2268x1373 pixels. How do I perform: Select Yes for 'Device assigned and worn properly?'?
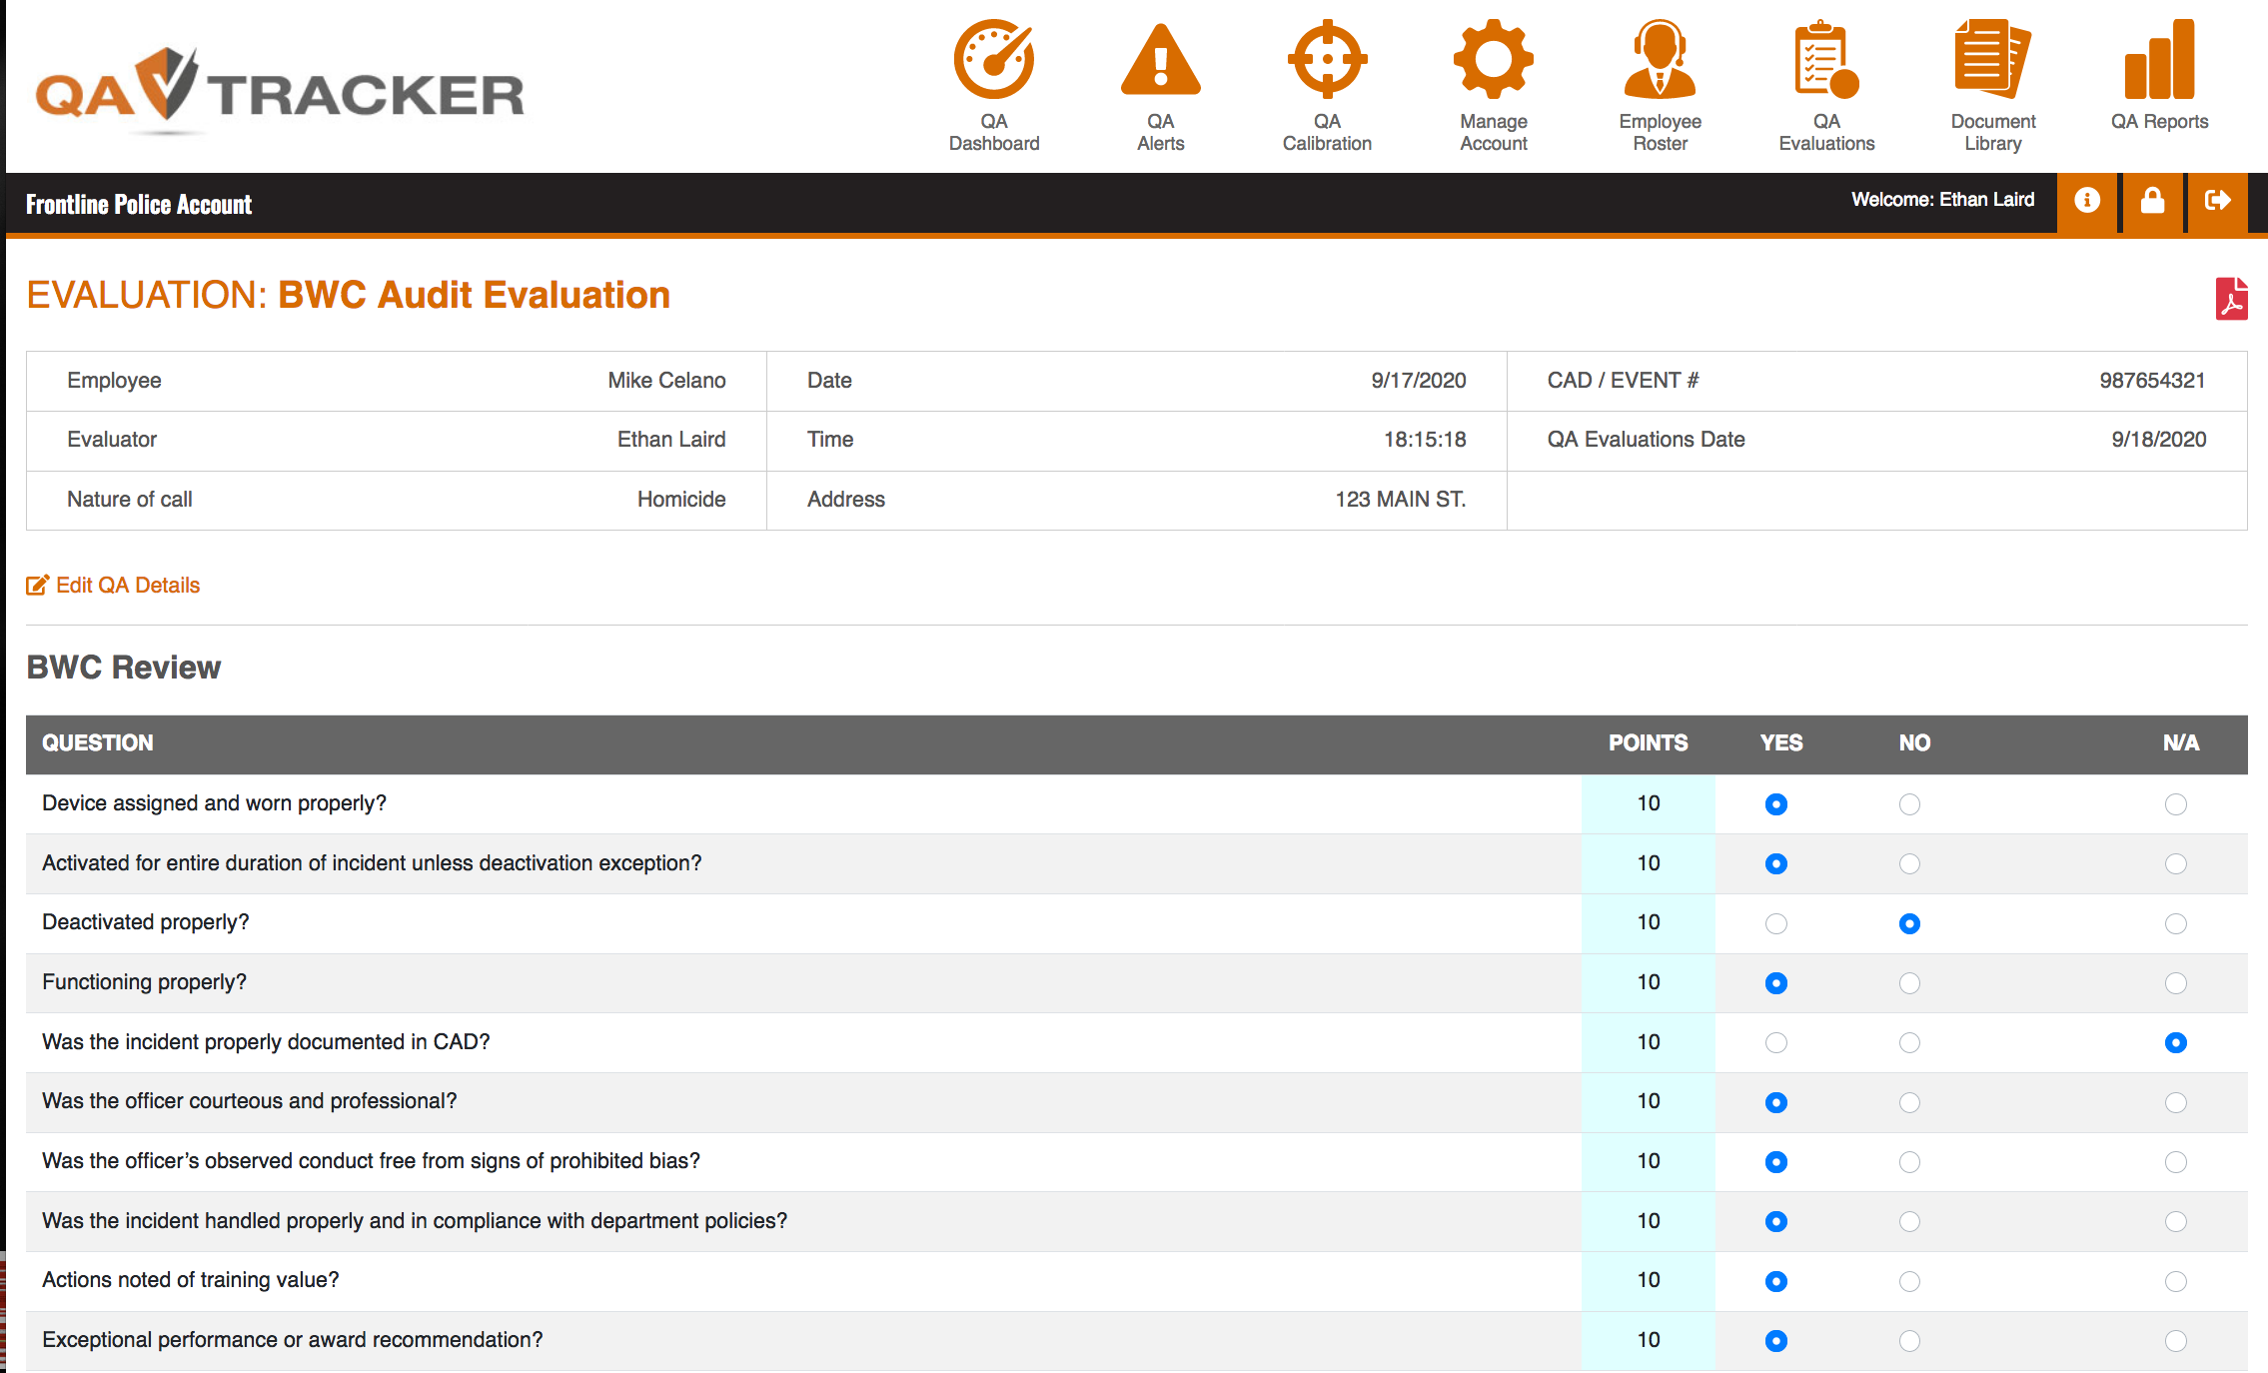tap(1775, 803)
